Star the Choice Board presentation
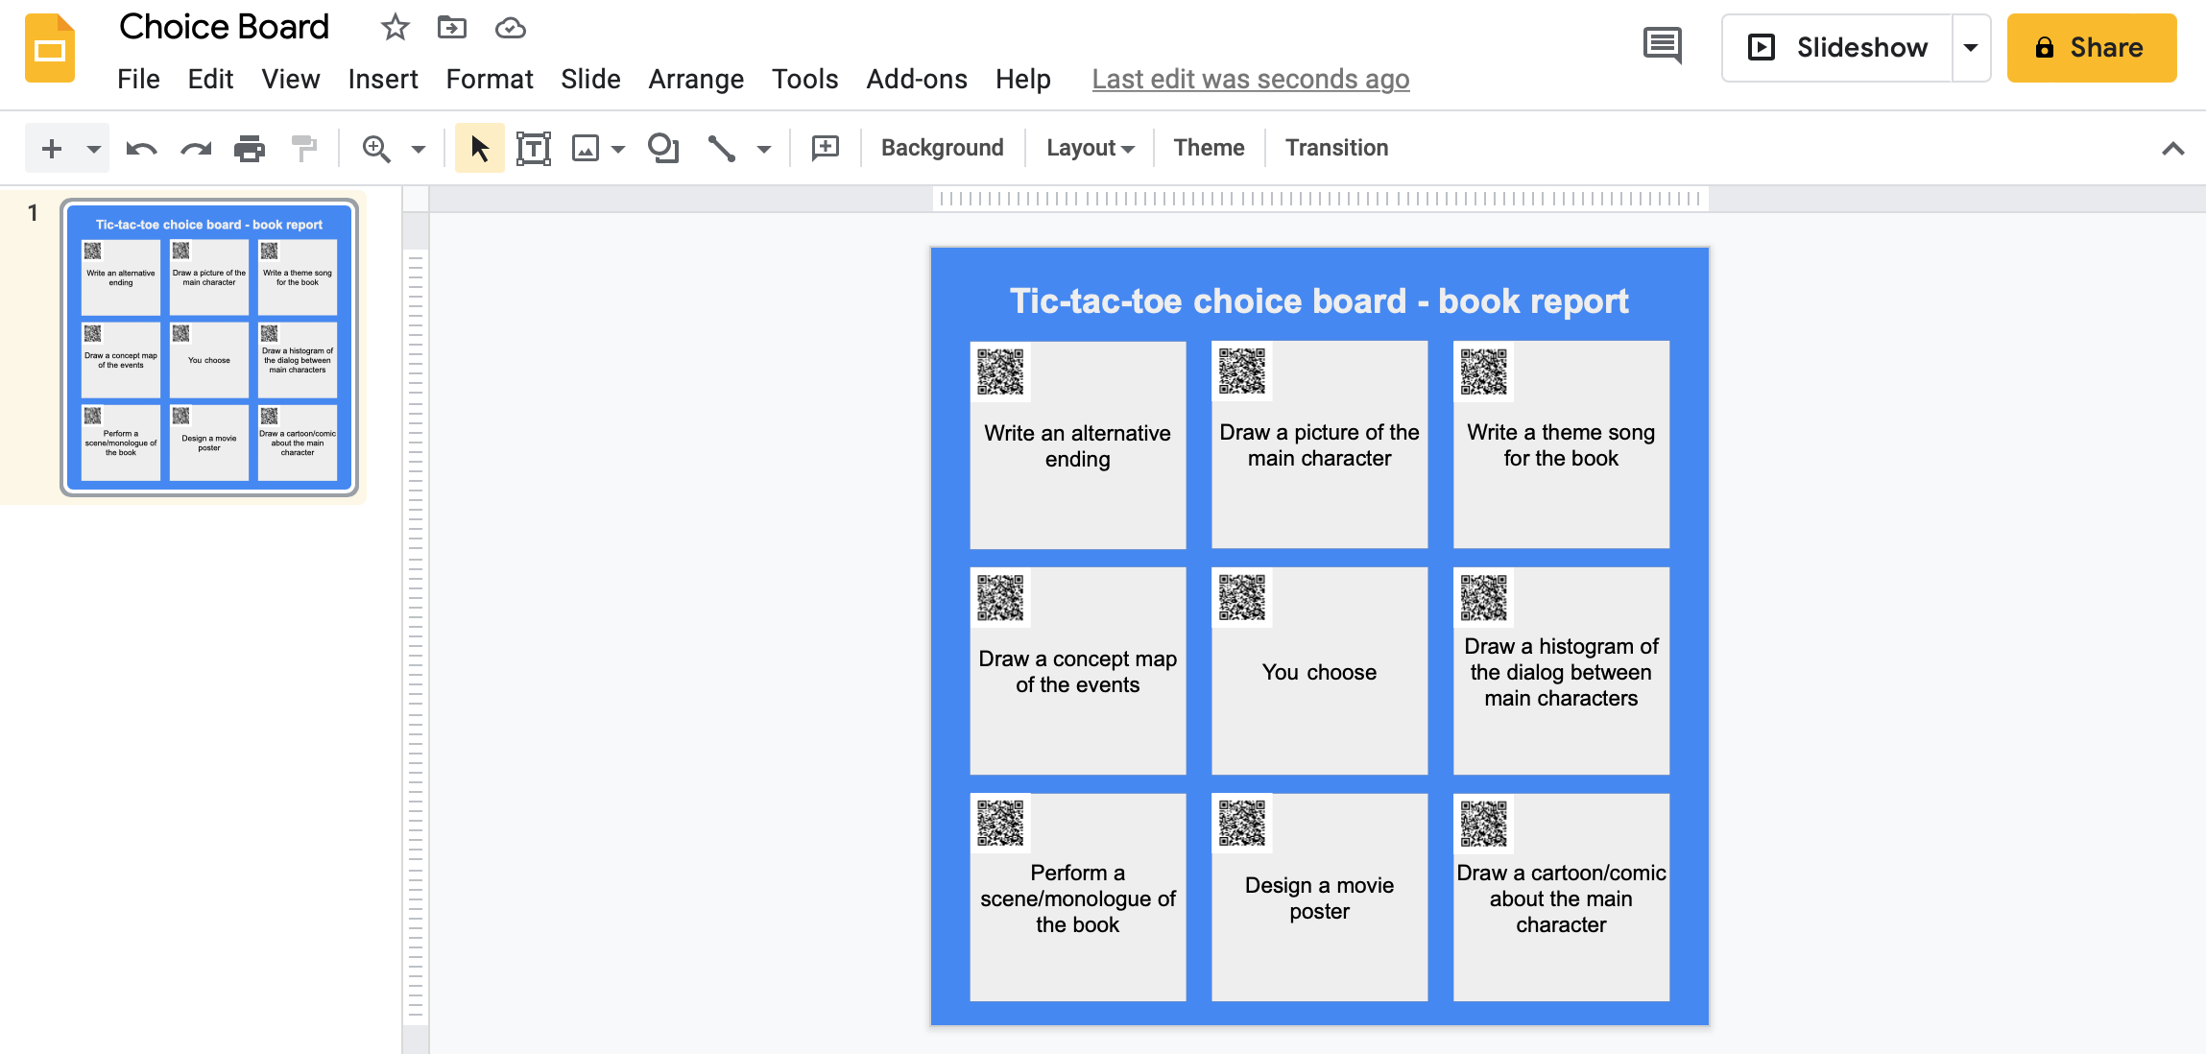The height and width of the screenshot is (1054, 2206). point(394,27)
